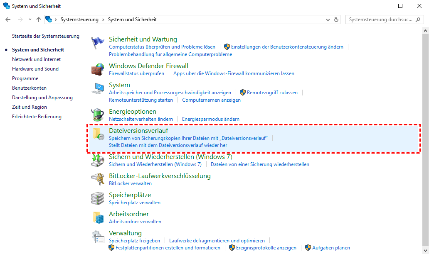Click the Sicherheit und Wartung flag icon
Screen dimensions: 429x254
98,43
